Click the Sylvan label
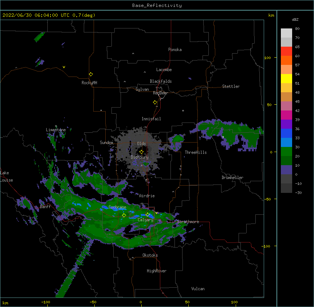The width and height of the screenshot is (314, 307). (142, 89)
